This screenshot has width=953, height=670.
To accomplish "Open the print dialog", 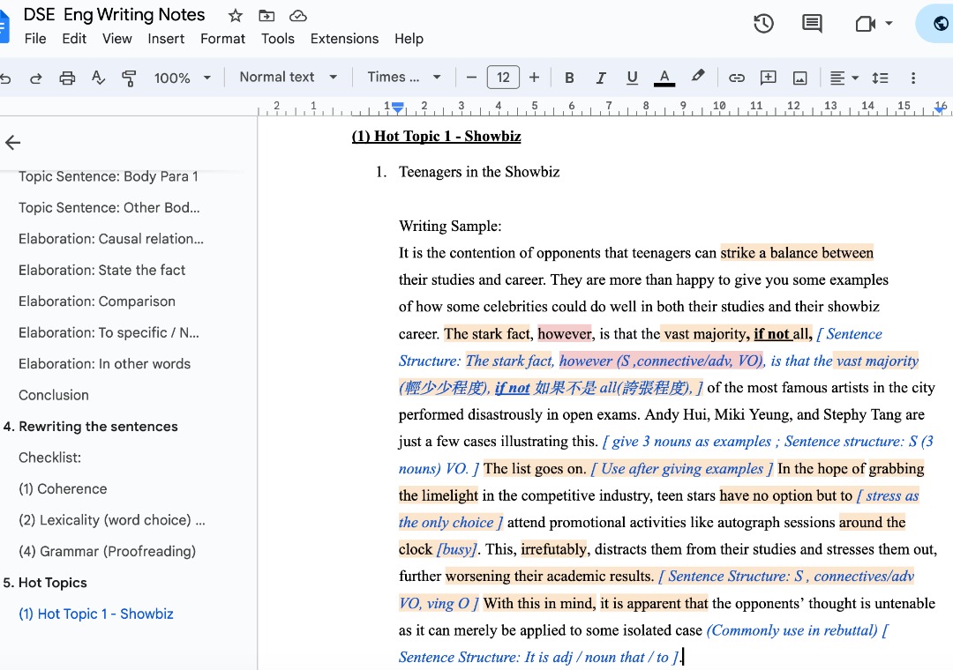I will pyautogui.click(x=67, y=78).
